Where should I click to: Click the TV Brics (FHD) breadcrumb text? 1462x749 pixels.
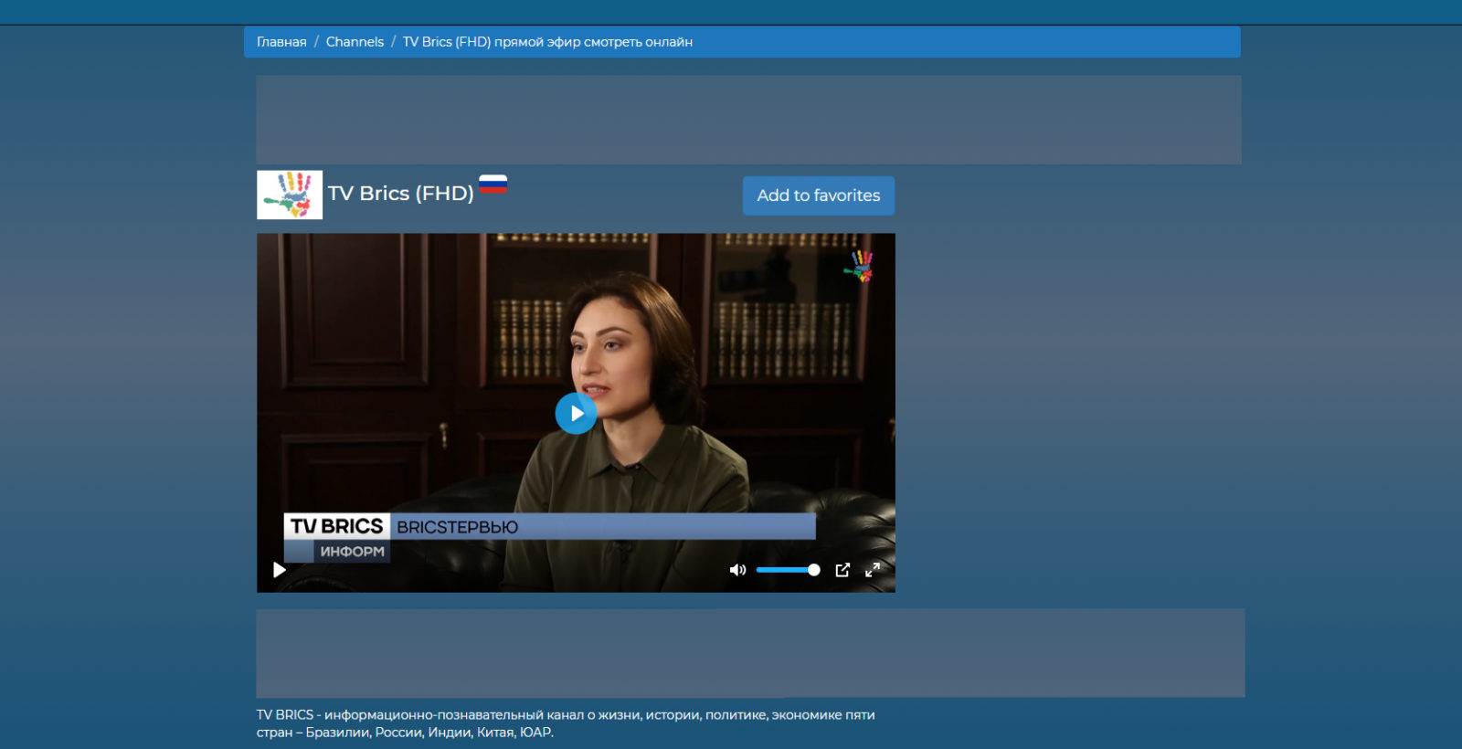pos(547,42)
